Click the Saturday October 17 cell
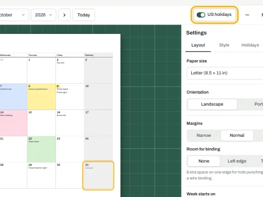This screenshot has width=263, height=197. tap(98, 123)
